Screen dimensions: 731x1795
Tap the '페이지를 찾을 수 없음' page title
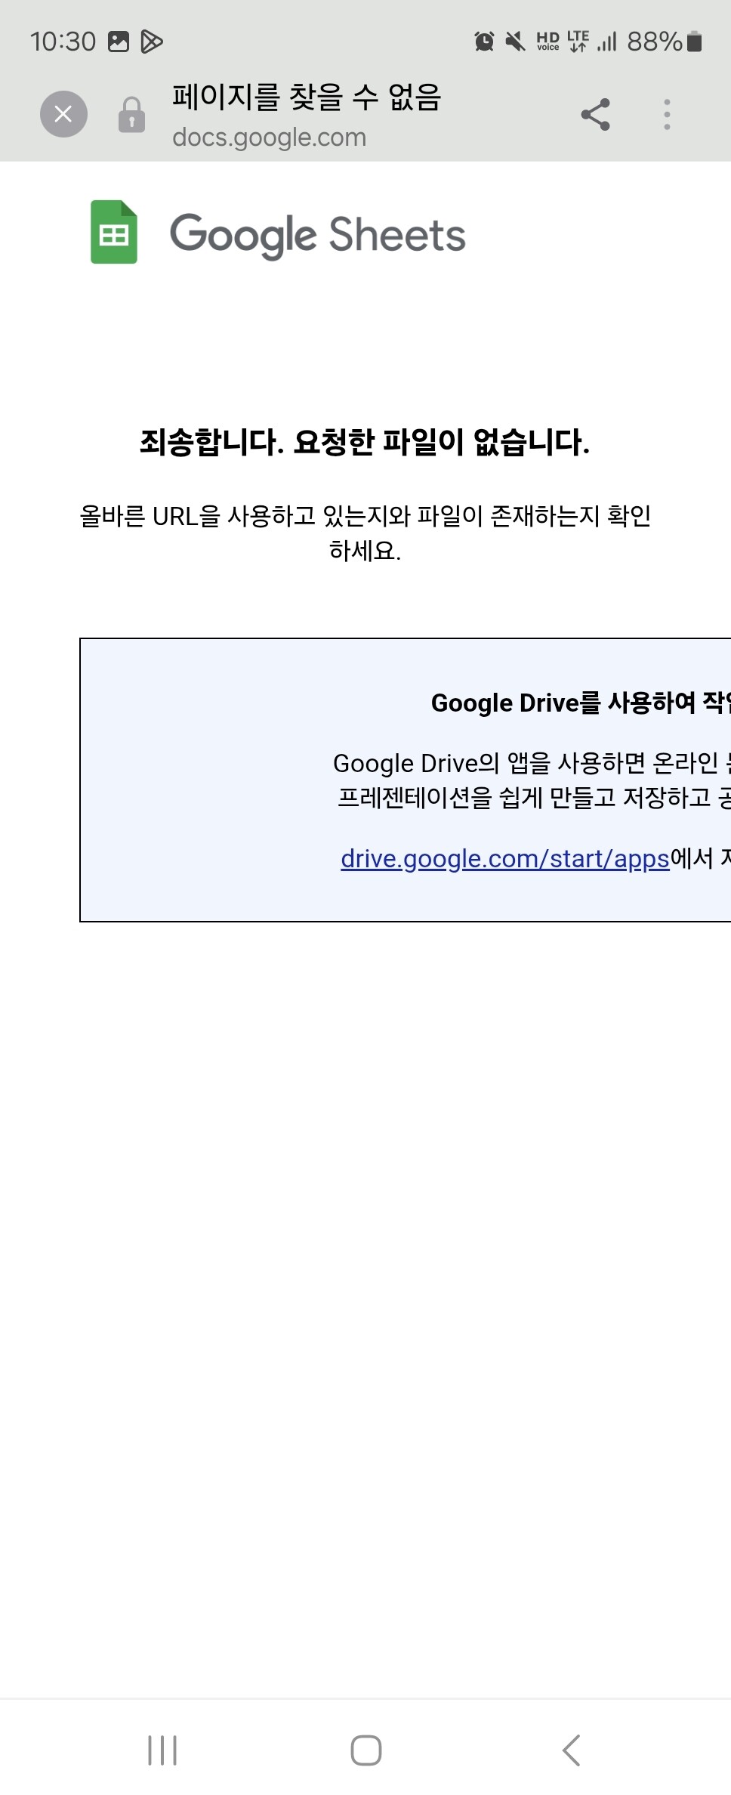[x=306, y=97]
